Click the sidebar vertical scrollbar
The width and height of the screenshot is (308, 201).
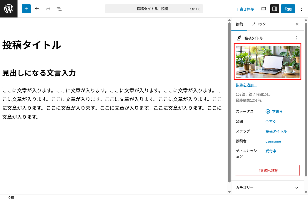coord(306,99)
